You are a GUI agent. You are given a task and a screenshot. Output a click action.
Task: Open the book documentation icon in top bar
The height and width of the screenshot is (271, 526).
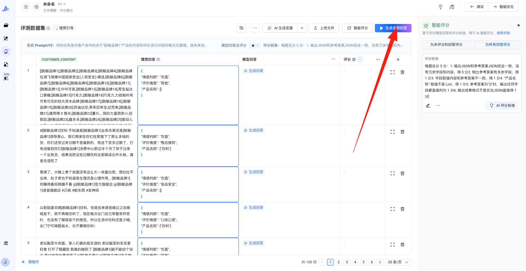pos(452,7)
